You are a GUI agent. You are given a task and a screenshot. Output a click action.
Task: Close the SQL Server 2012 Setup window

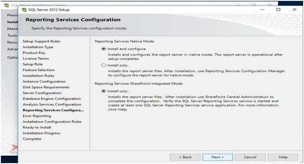tap(295, 9)
